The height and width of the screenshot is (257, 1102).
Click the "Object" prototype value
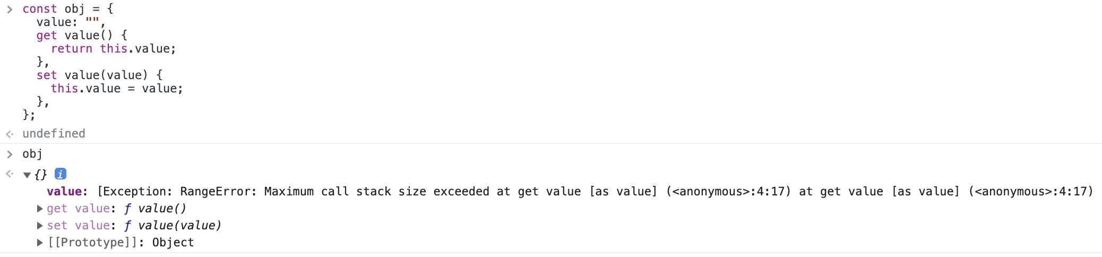173,243
